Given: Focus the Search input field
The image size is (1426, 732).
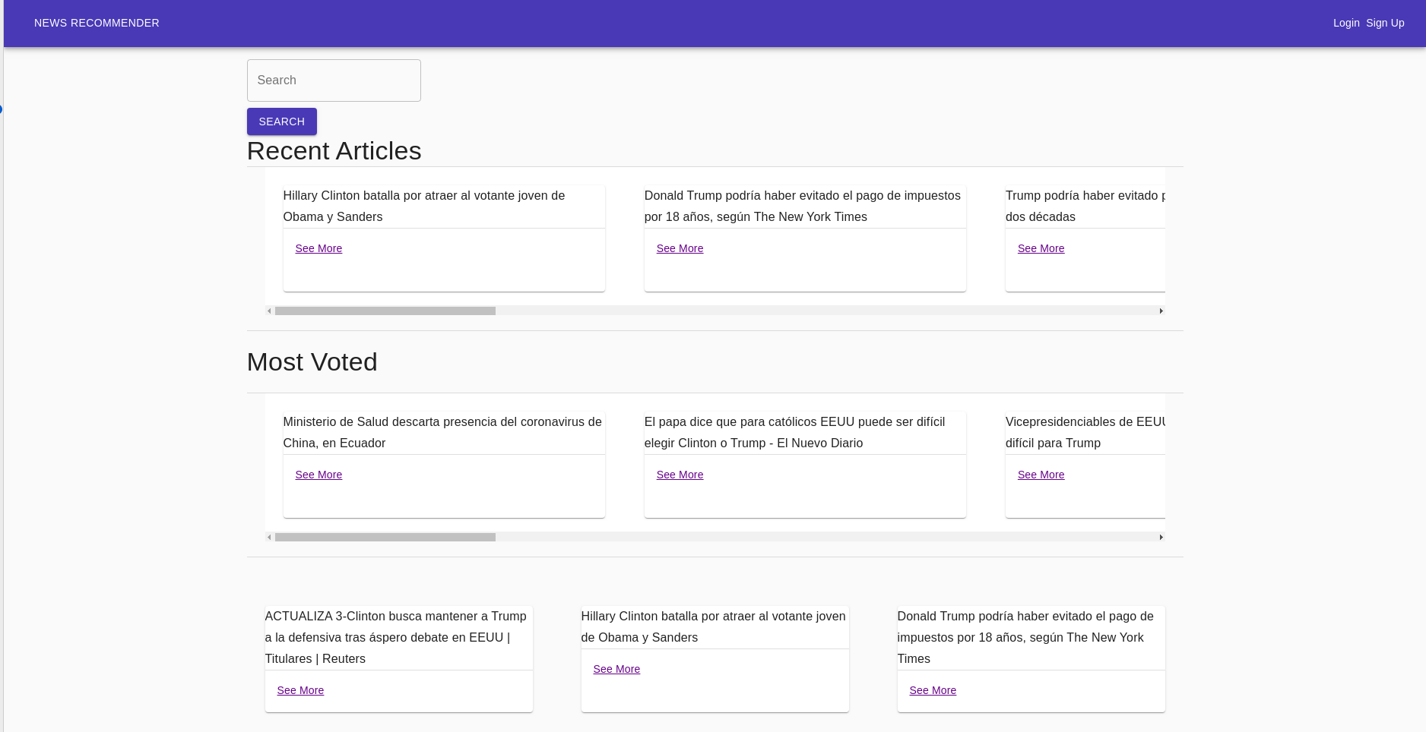Looking at the screenshot, I should 334,80.
